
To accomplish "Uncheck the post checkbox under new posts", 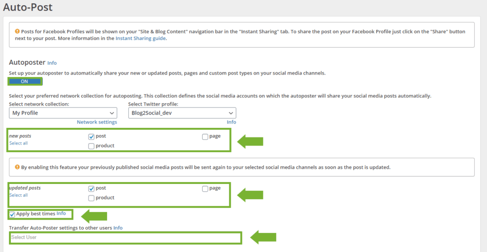I will pyautogui.click(x=91, y=136).
